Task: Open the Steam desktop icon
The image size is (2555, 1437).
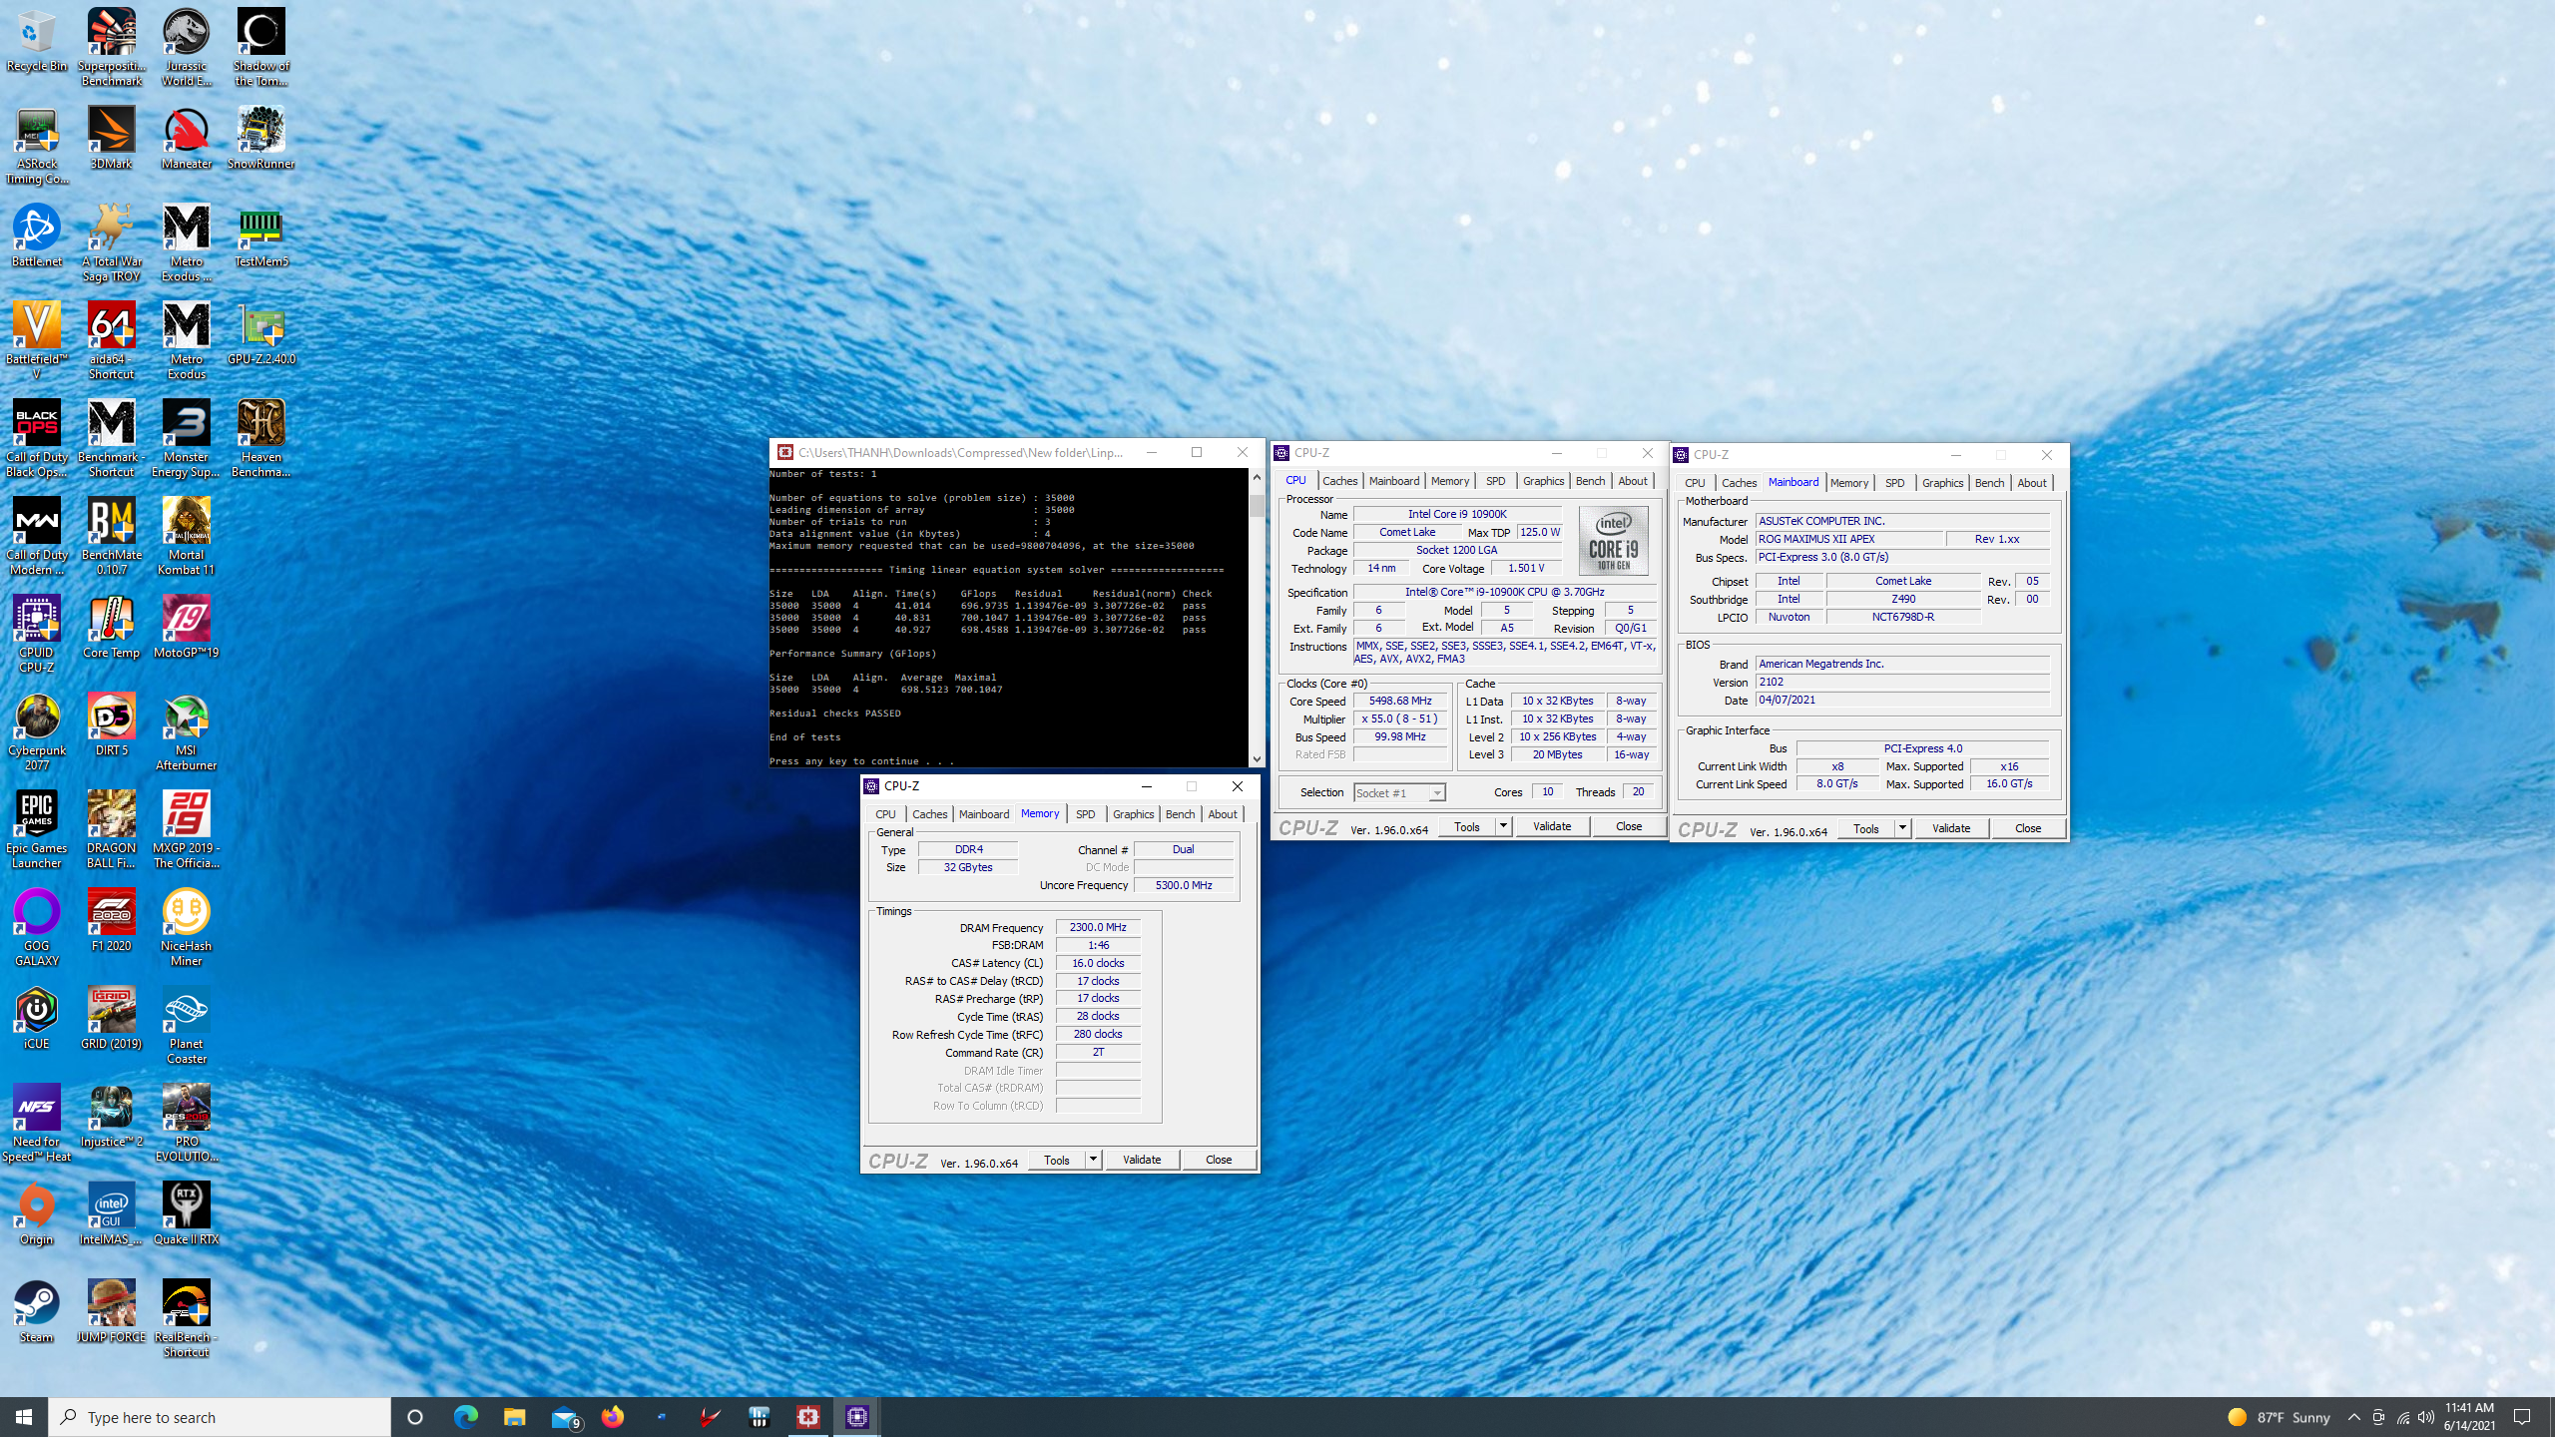Action: coord(36,1311)
